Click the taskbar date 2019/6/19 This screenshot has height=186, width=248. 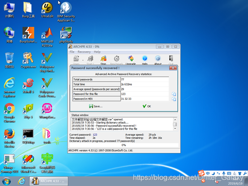pos(235,184)
